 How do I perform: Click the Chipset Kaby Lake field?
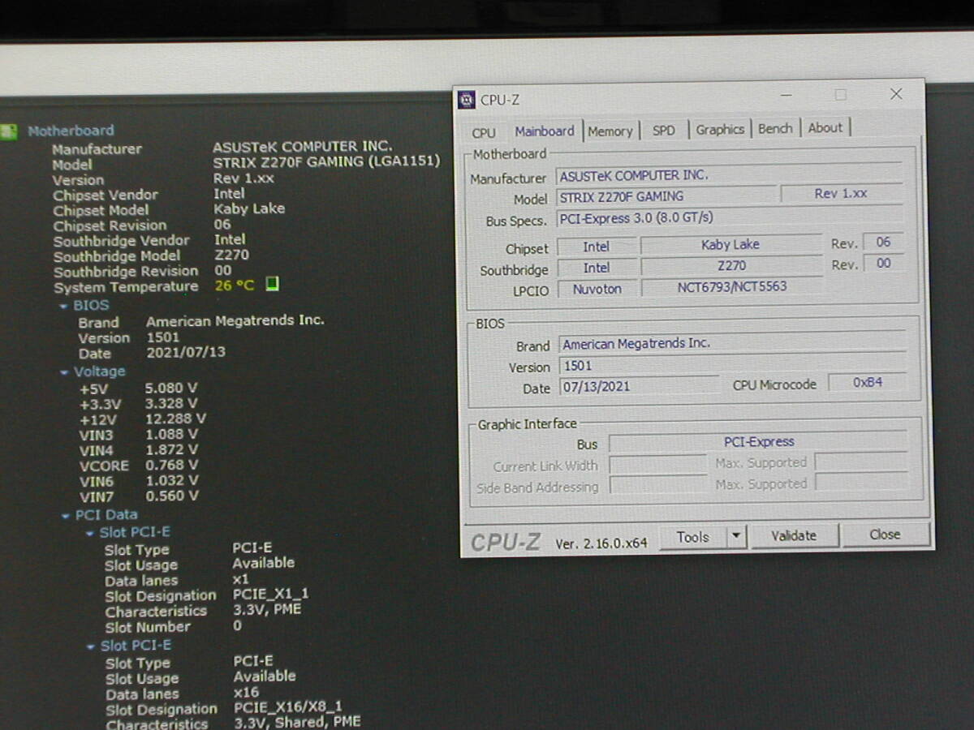point(730,245)
